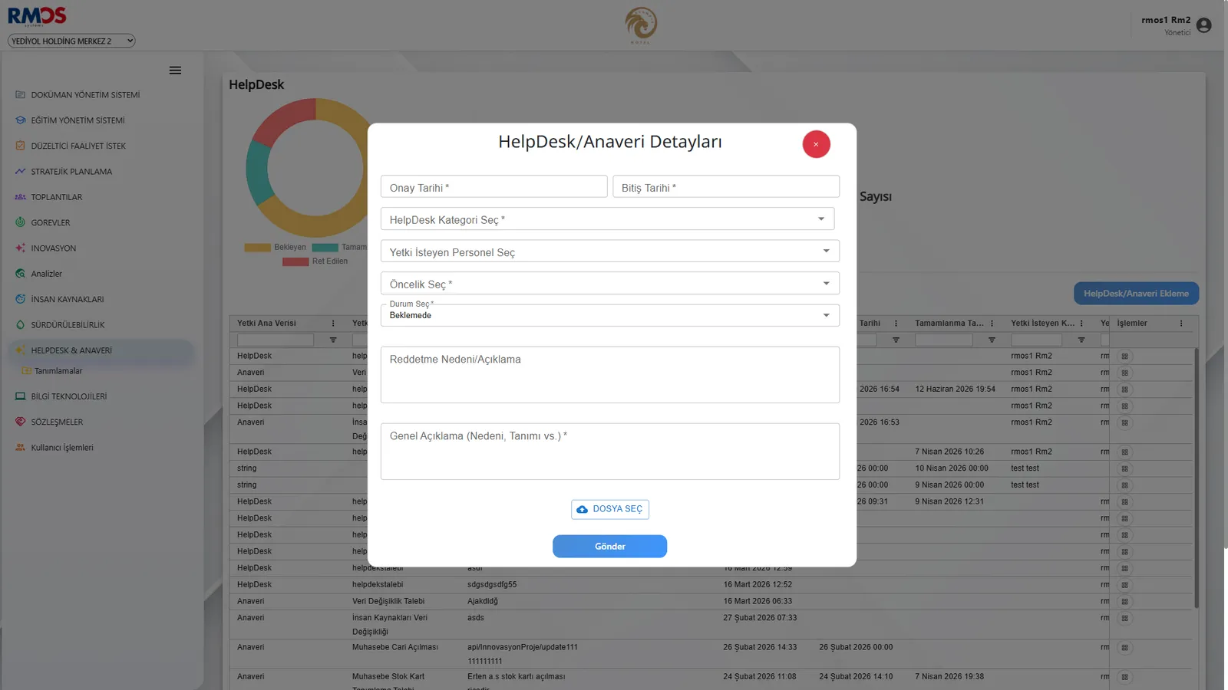Open TOPLANTILAR menu item

[x=56, y=197]
